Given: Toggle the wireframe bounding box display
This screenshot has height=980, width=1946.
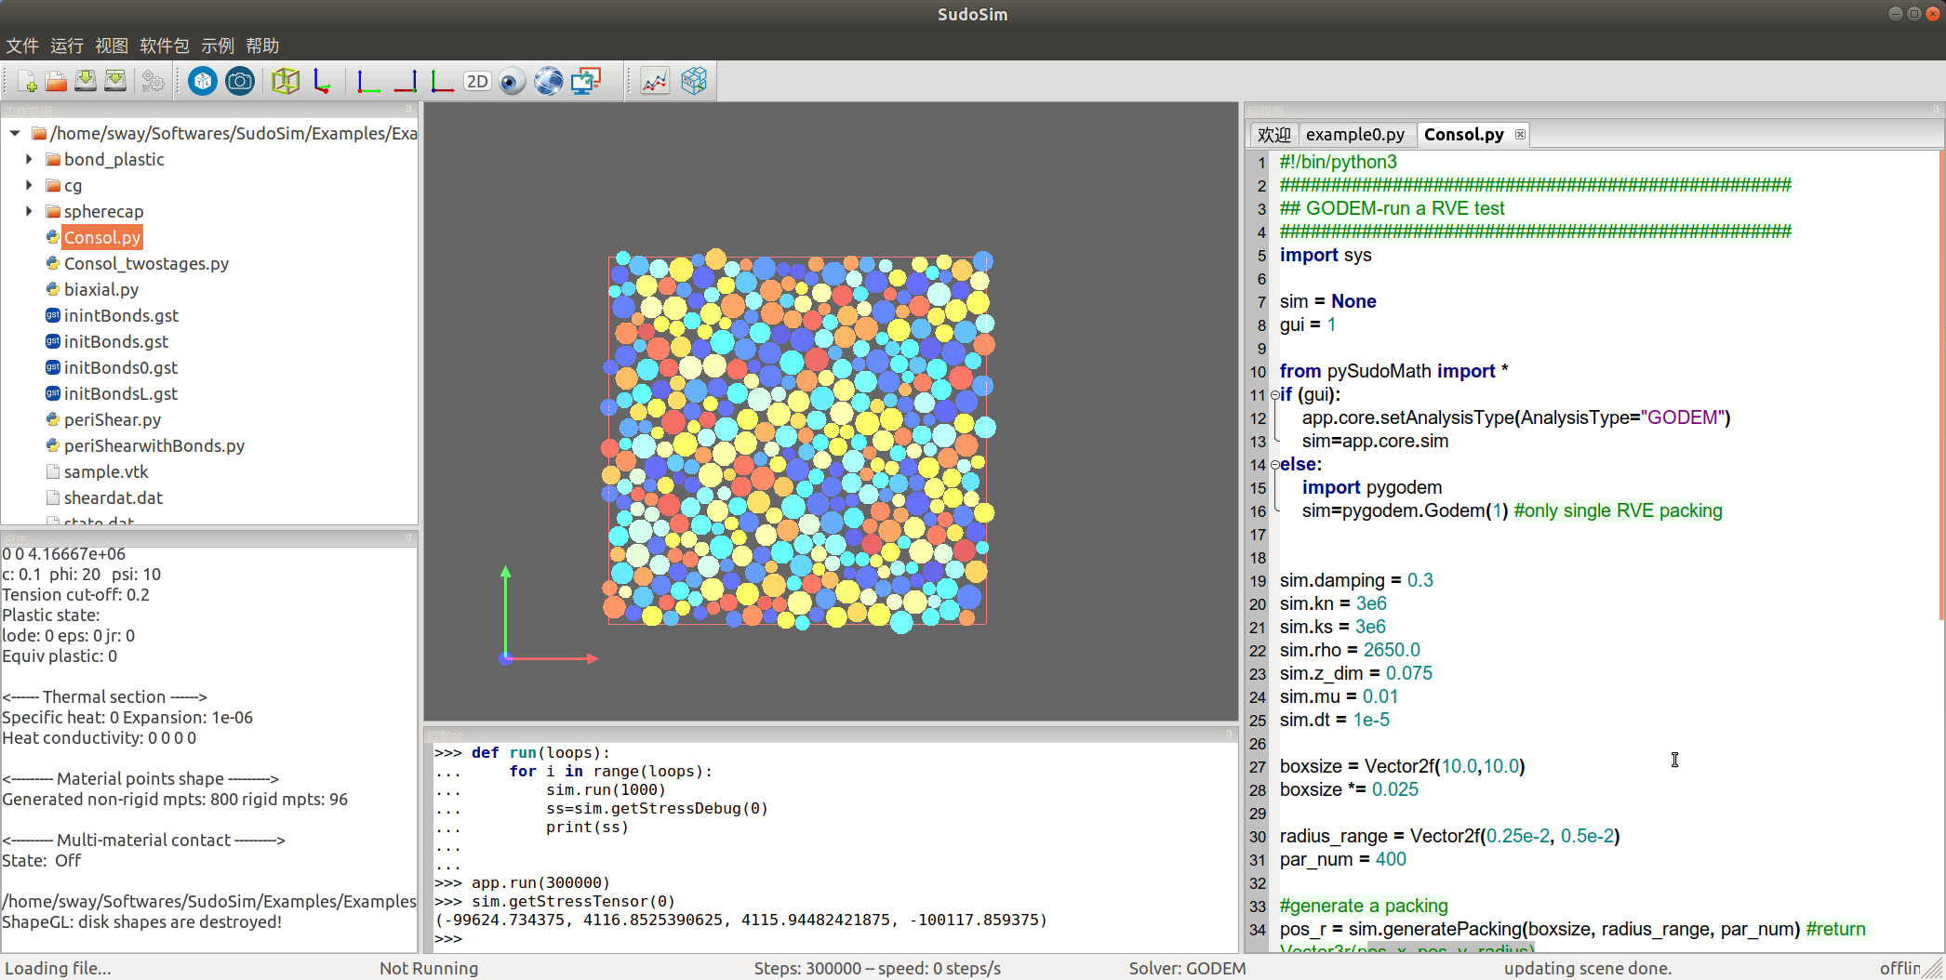Looking at the screenshot, I should 286,82.
